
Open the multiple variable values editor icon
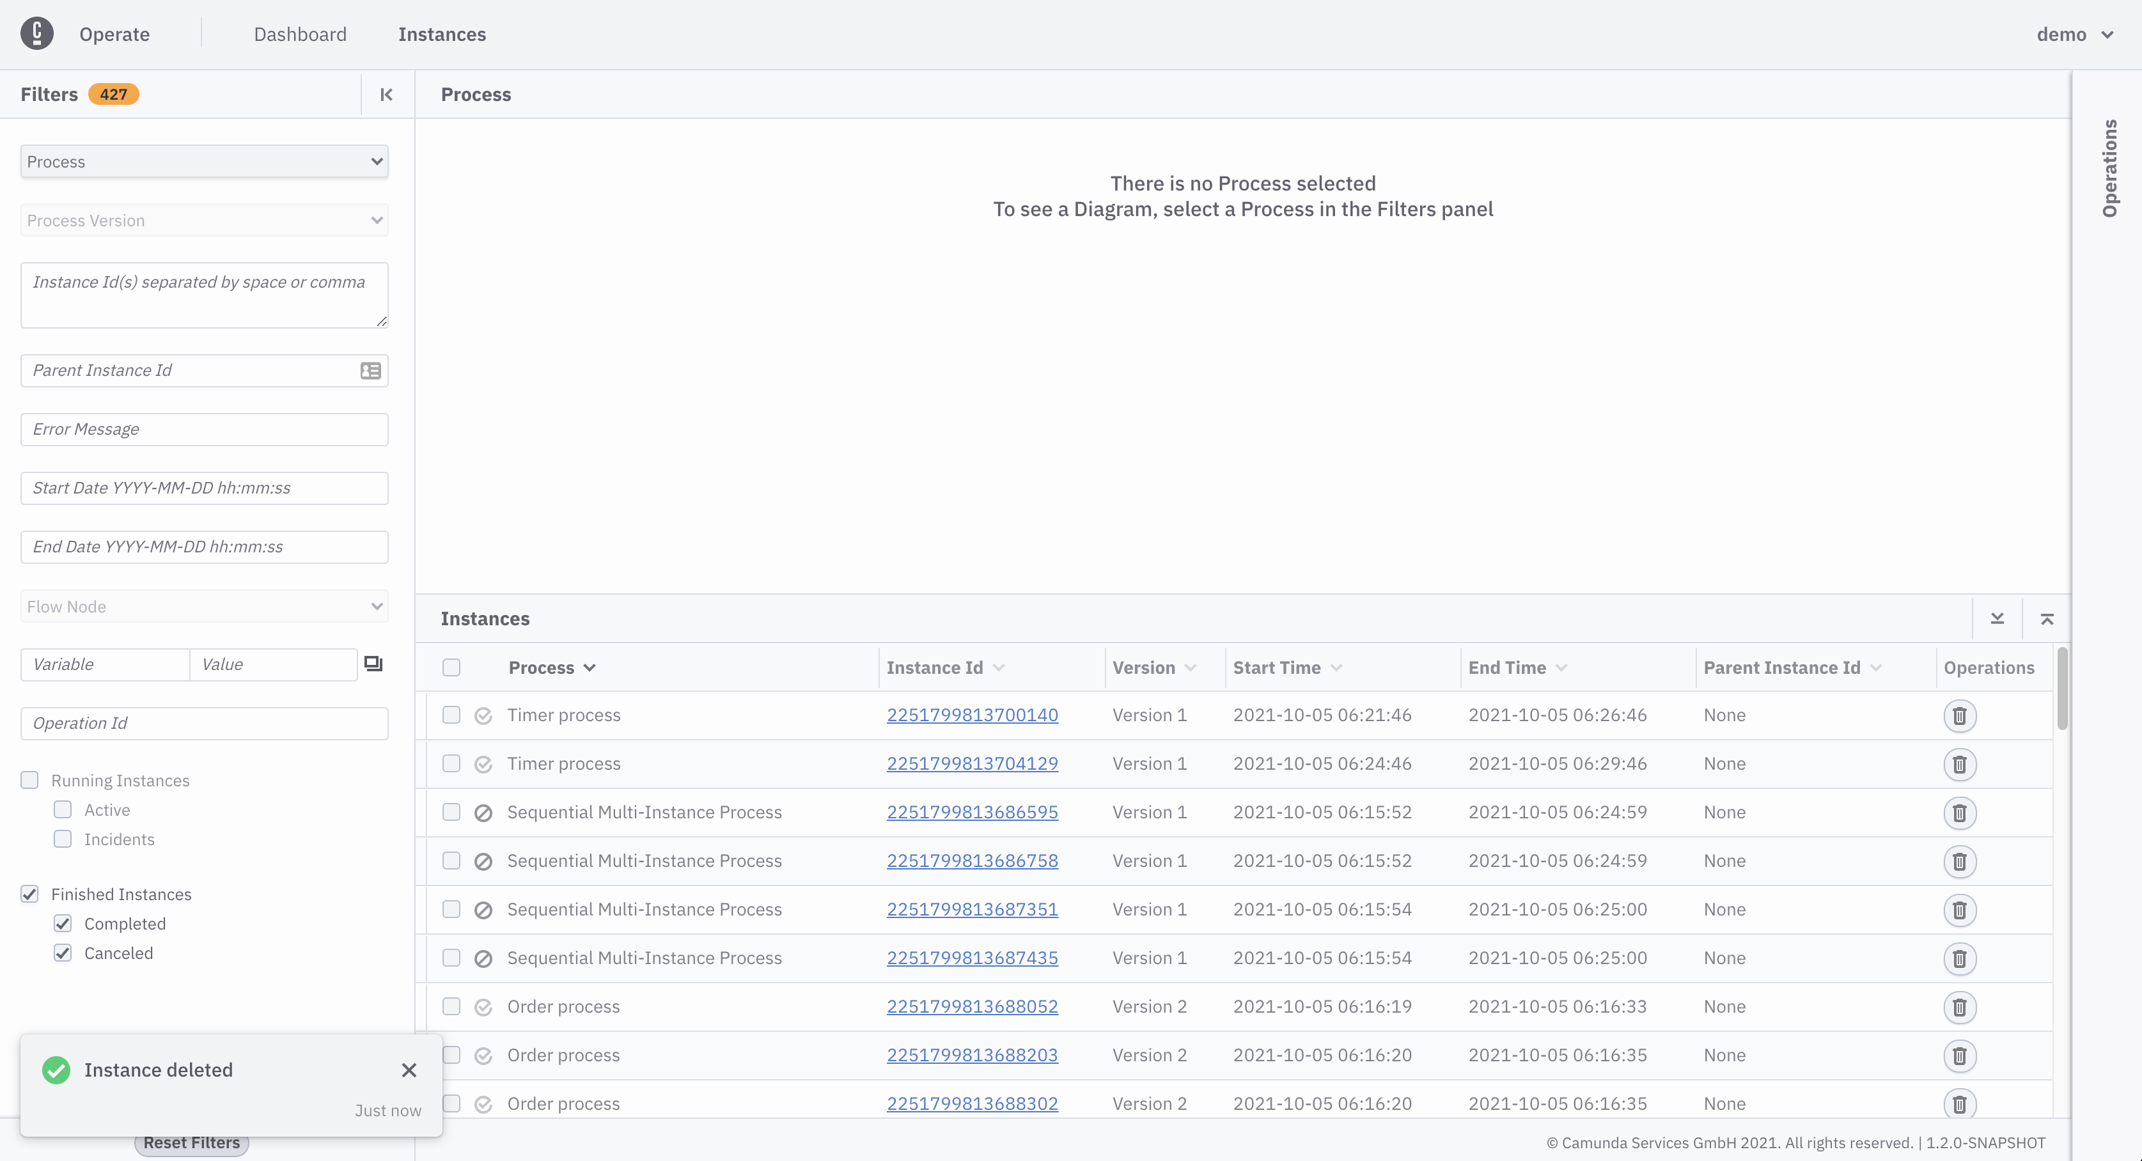pos(373,664)
